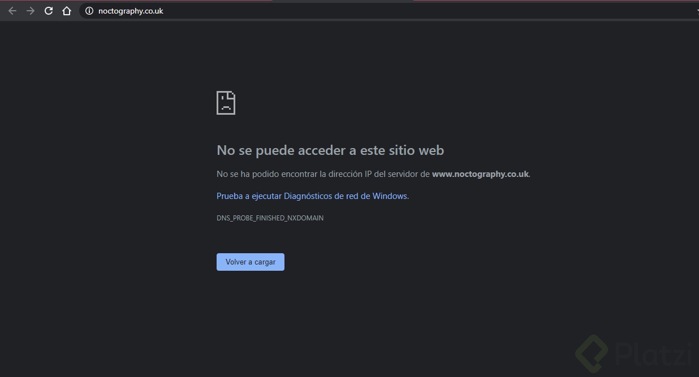Click the bolded www.noctography.co.uk text
This screenshot has height=377, width=699.
click(480, 174)
